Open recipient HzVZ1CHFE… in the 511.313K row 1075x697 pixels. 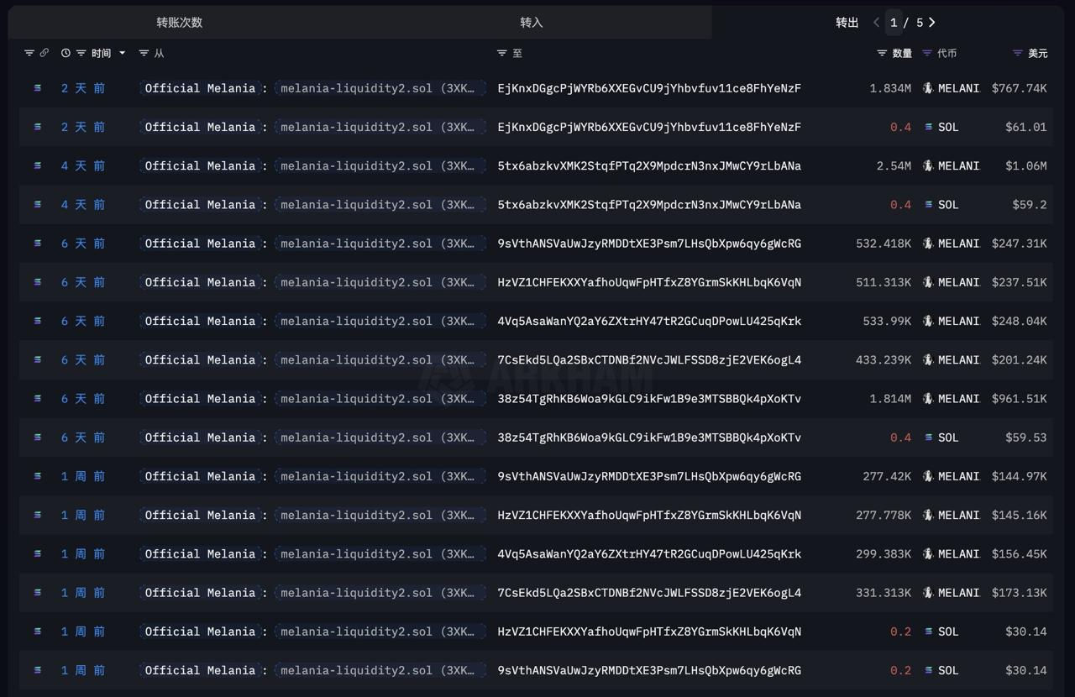point(649,282)
